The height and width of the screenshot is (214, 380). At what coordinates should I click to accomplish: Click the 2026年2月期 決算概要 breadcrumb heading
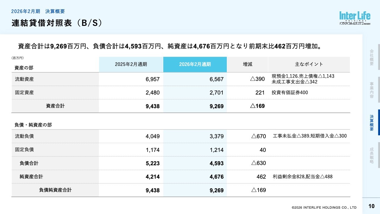pos(38,12)
